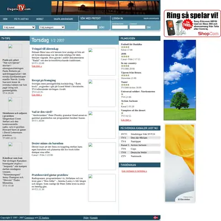Open the Pratshowvärd gästar pratshow headline
Viewport: 221px width, 221px height.
pyautogui.click(x=50, y=175)
